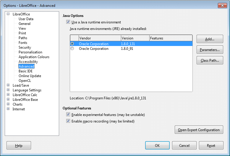Select the Language Settings category label
230x156 pixels.
coord(27,90)
